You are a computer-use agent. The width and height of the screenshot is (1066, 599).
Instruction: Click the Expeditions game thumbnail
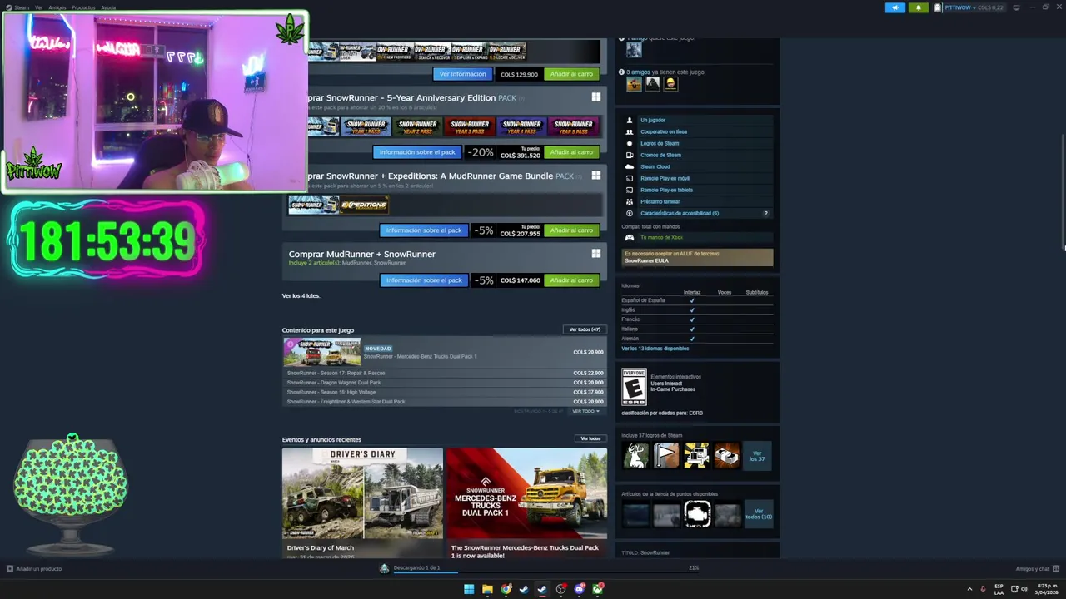tap(364, 205)
